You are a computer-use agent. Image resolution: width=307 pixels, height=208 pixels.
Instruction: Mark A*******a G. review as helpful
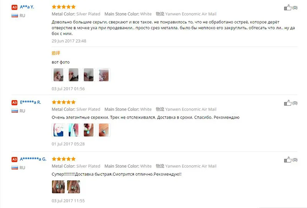(287, 160)
